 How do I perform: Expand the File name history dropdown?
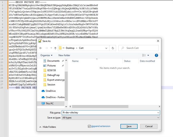158,113
